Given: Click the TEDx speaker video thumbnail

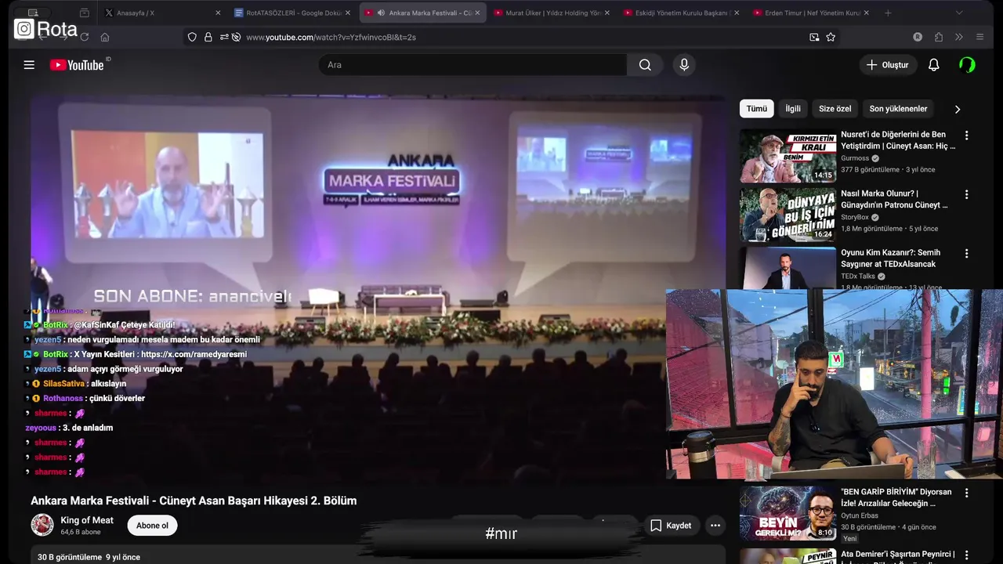Looking at the screenshot, I should 788,269.
